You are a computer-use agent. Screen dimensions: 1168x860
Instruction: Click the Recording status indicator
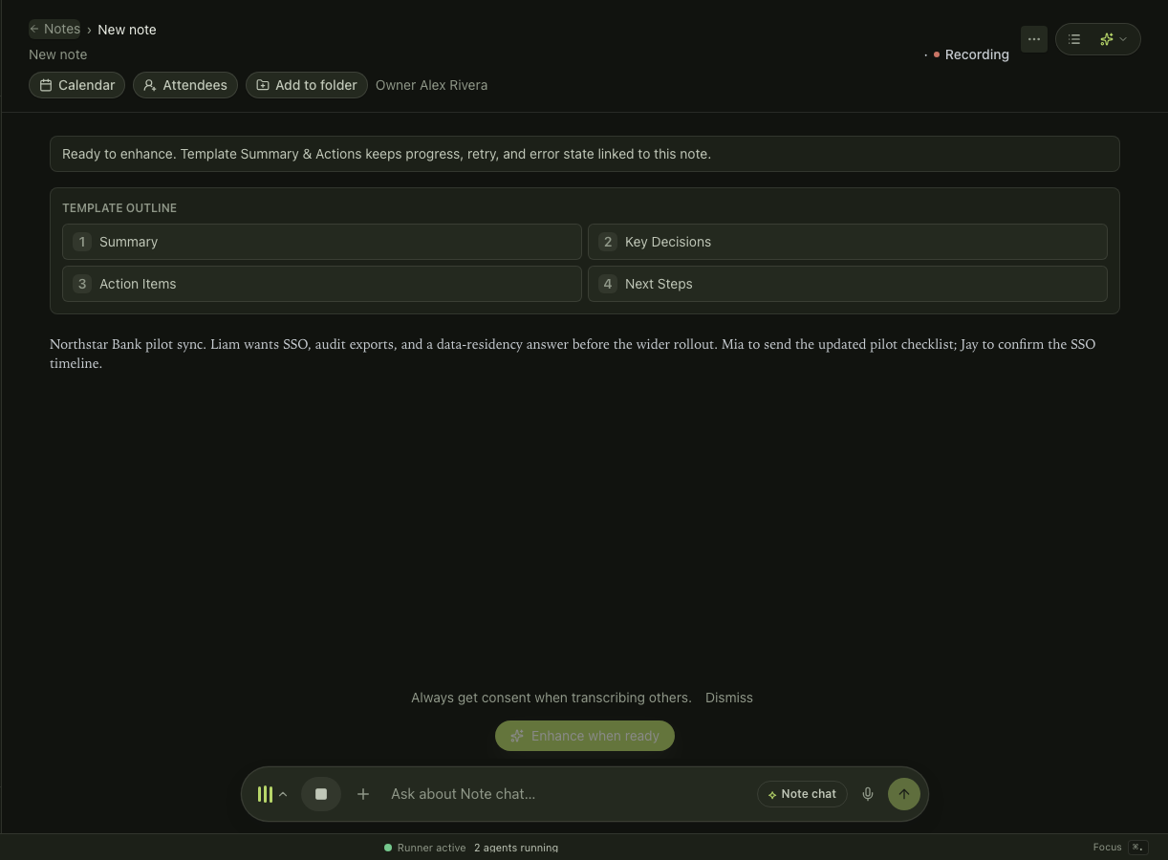(971, 54)
